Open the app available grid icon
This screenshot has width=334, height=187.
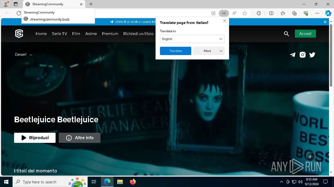click(x=213, y=13)
